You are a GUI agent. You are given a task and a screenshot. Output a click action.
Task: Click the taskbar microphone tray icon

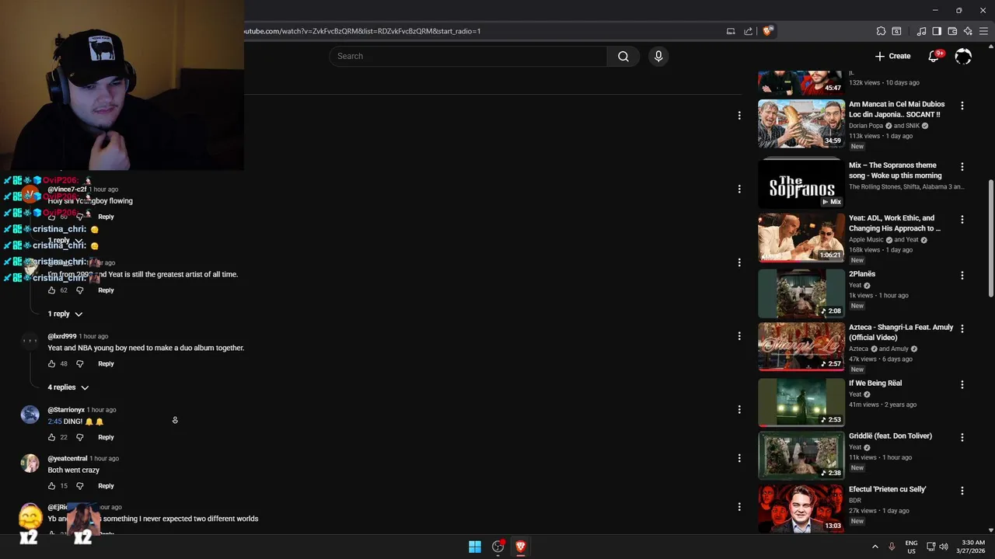(x=892, y=547)
